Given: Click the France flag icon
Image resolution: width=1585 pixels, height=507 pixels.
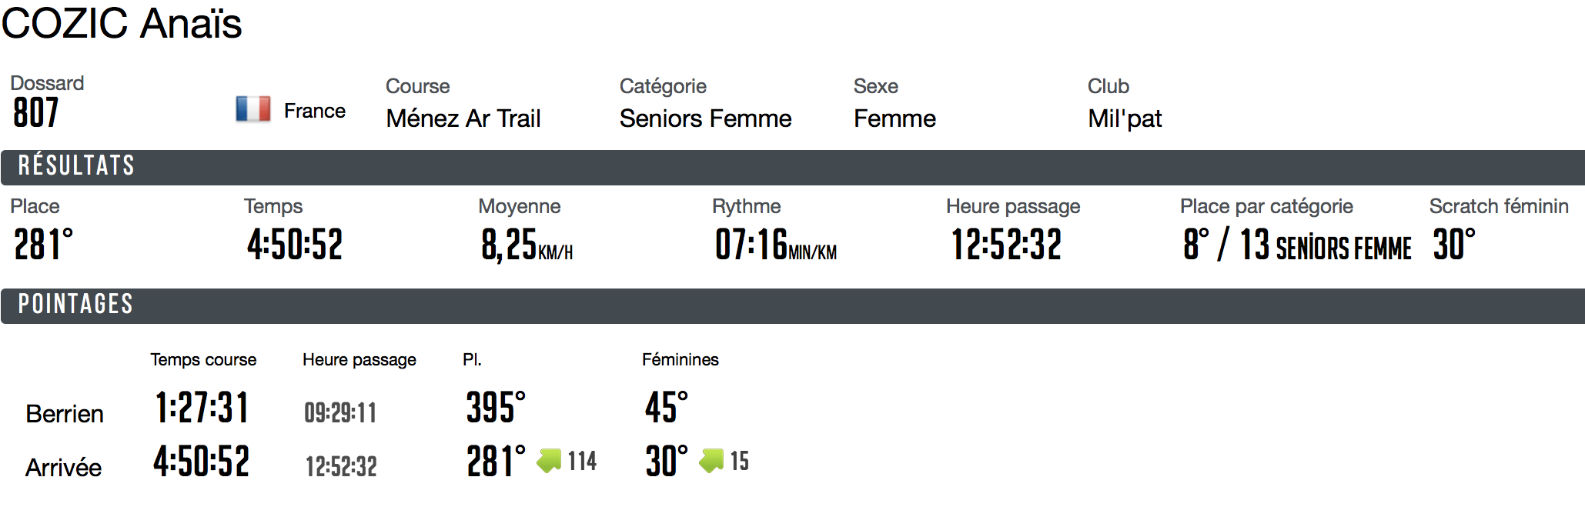Looking at the screenshot, I should tap(253, 109).
